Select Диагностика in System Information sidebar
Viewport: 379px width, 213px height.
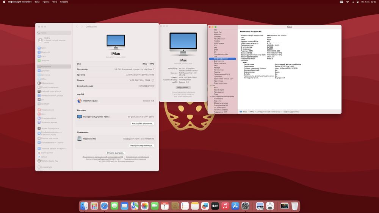click(219, 61)
